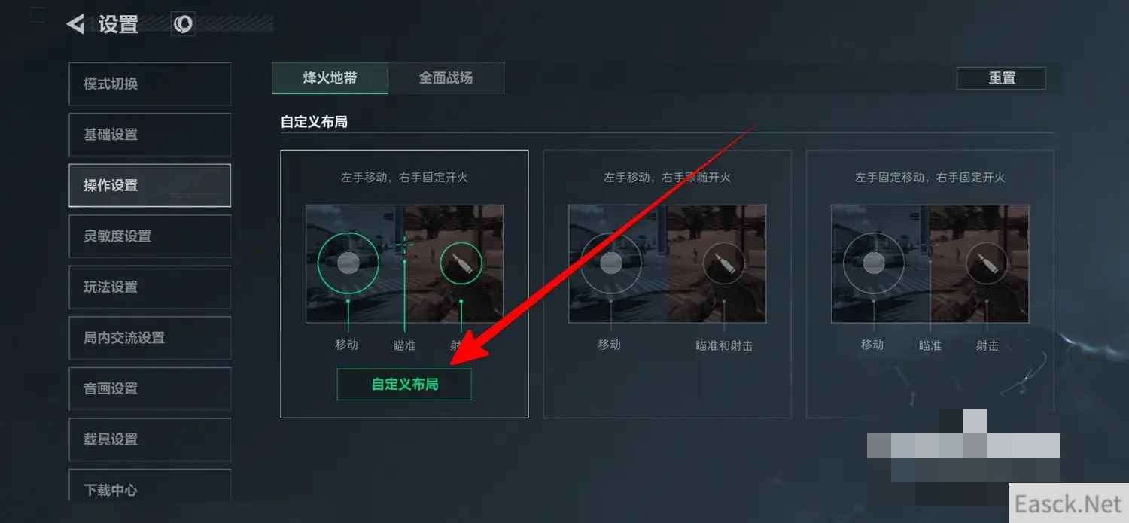The height and width of the screenshot is (523, 1129).
Task: Open 基础设置 in the sidebar
Action: click(x=150, y=135)
